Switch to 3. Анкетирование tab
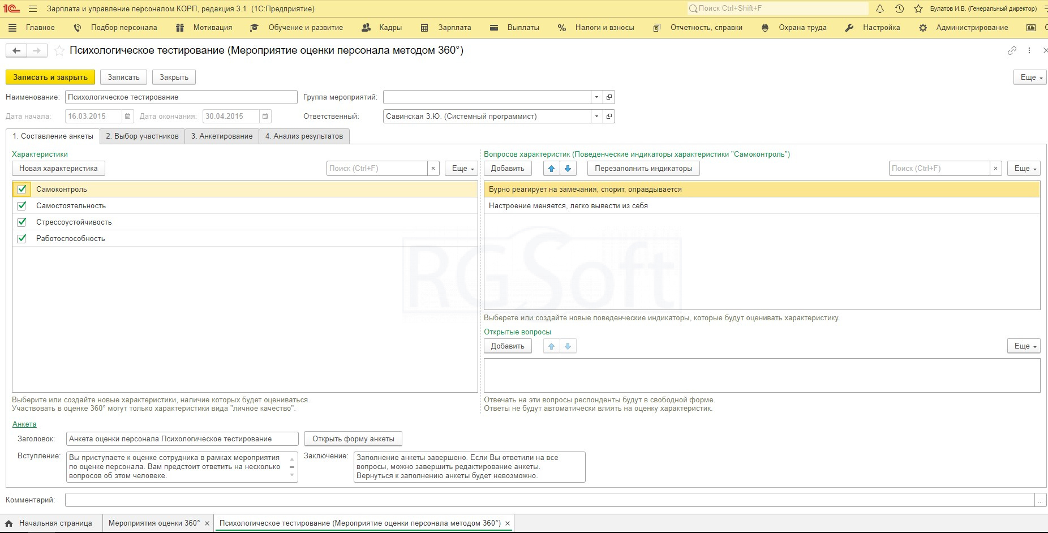The height and width of the screenshot is (533, 1048). pyautogui.click(x=222, y=136)
